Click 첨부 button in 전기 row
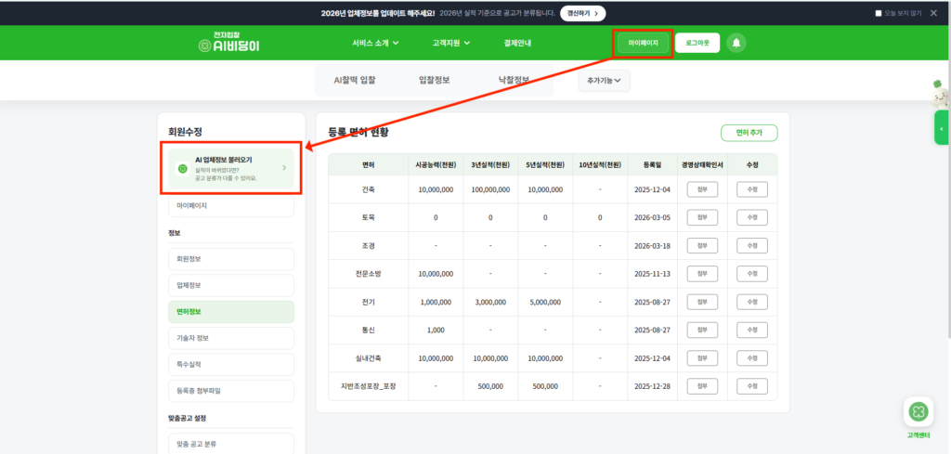Screen dimensions: 951x454 click(x=702, y=302)
